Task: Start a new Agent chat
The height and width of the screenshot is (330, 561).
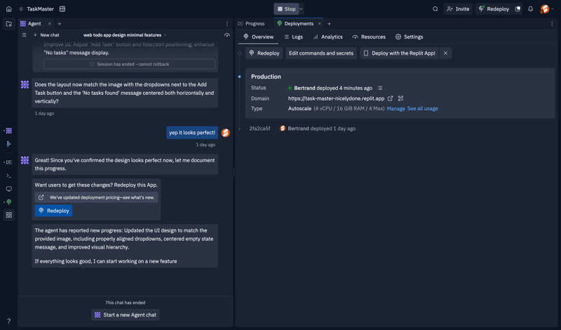Action: [126, 315]
